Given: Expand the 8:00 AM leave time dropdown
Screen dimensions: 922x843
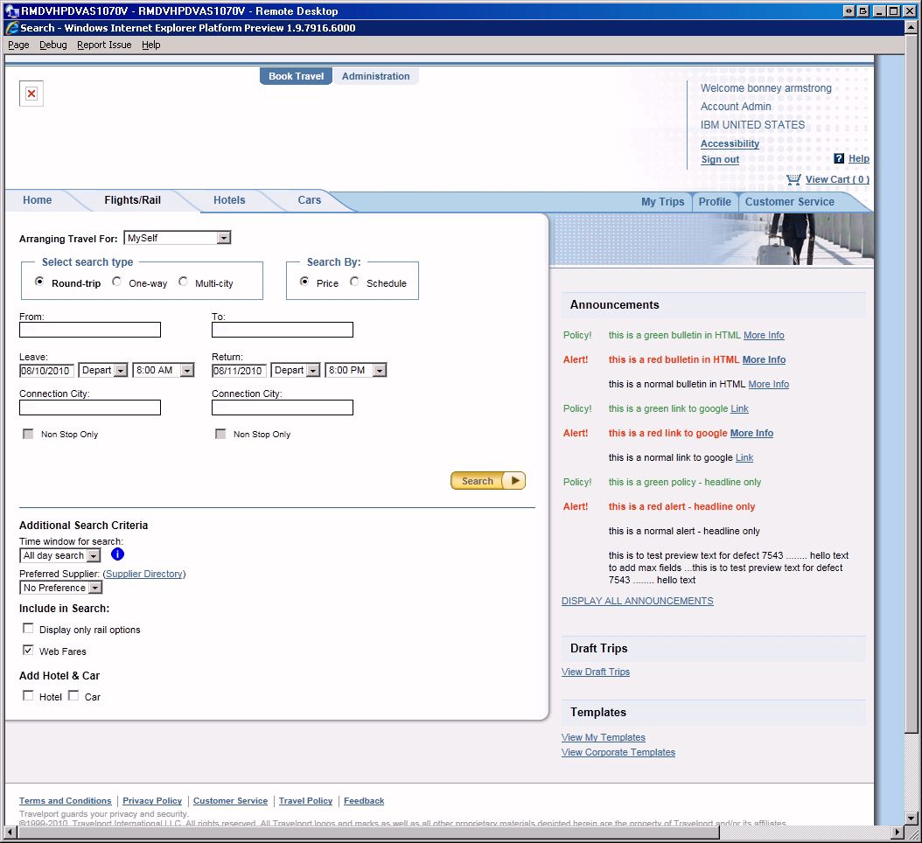Looking at the screenshot, I should (x=186, y=371).
